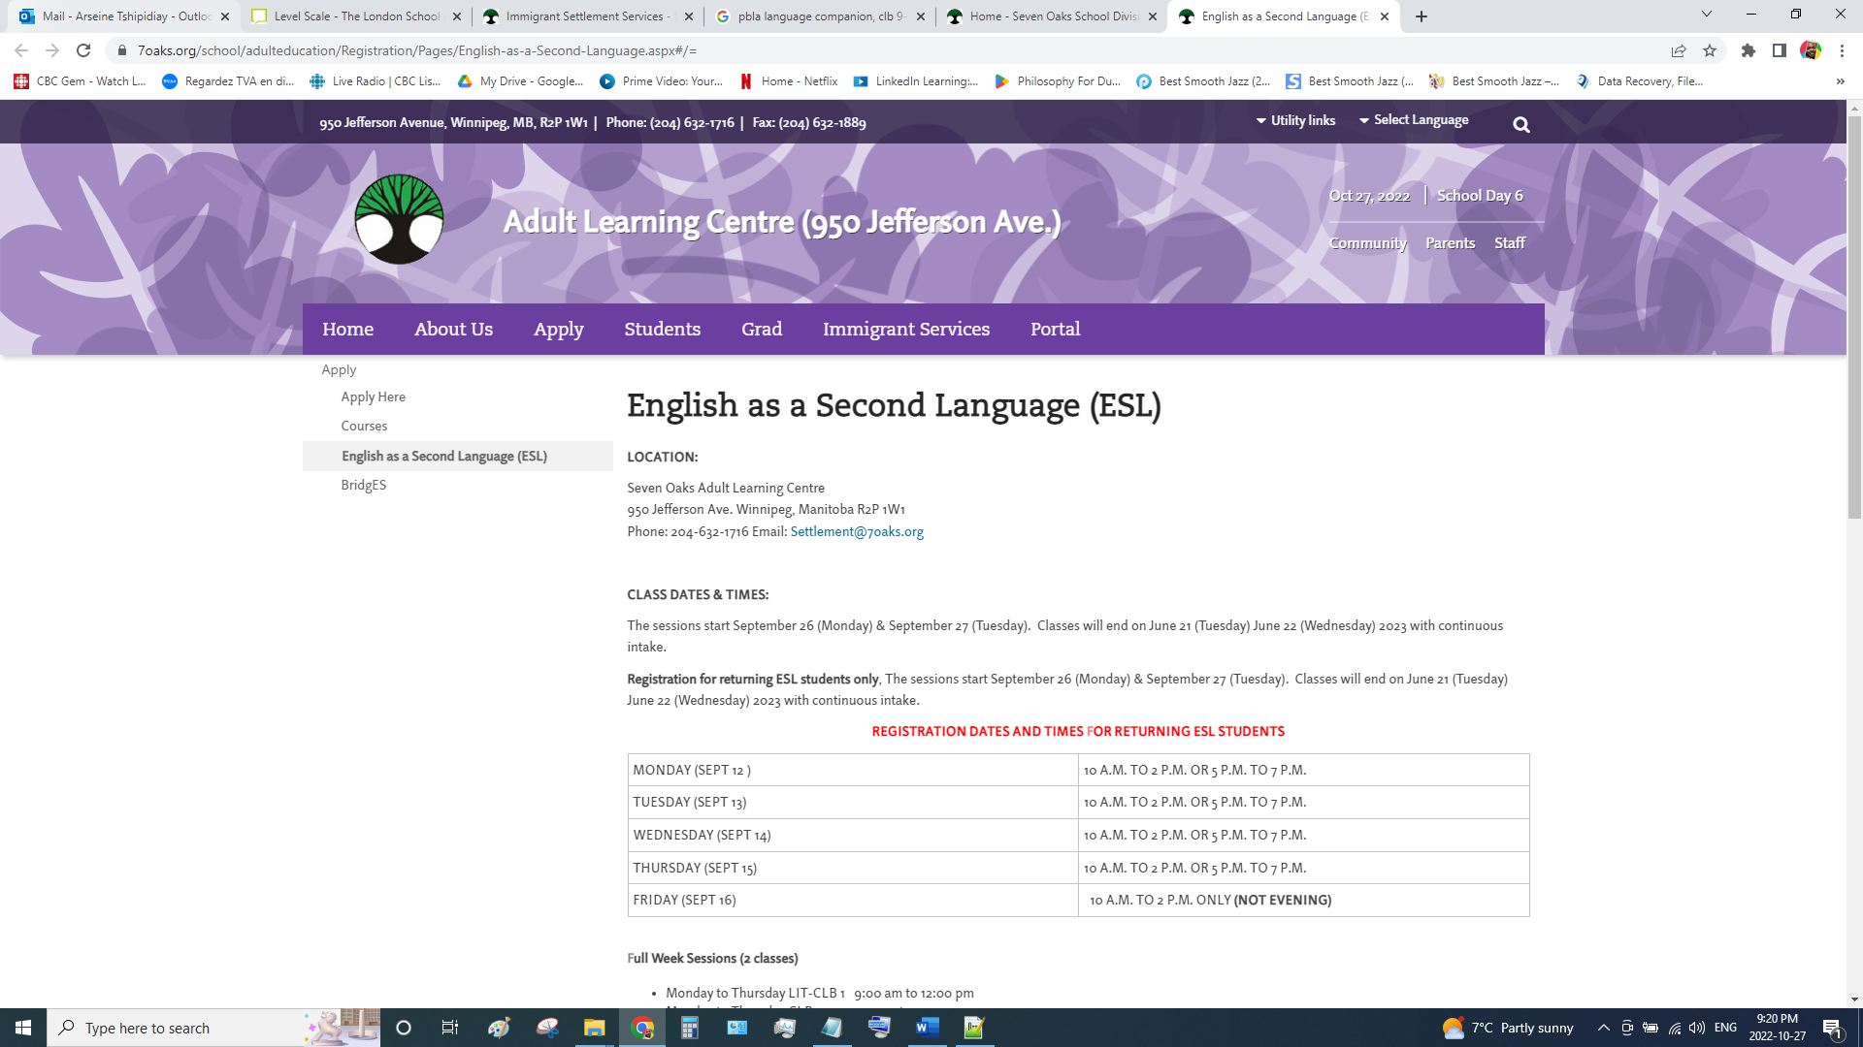1863x1047 pixels.
Task: Open Chrome extensions puzzle icon
Action: click(x=1748, y=50)
